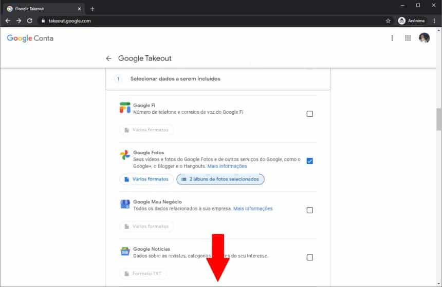
Task: Open Vários formatos under Google Meu Negócio
Action: (x=146, y=227)
